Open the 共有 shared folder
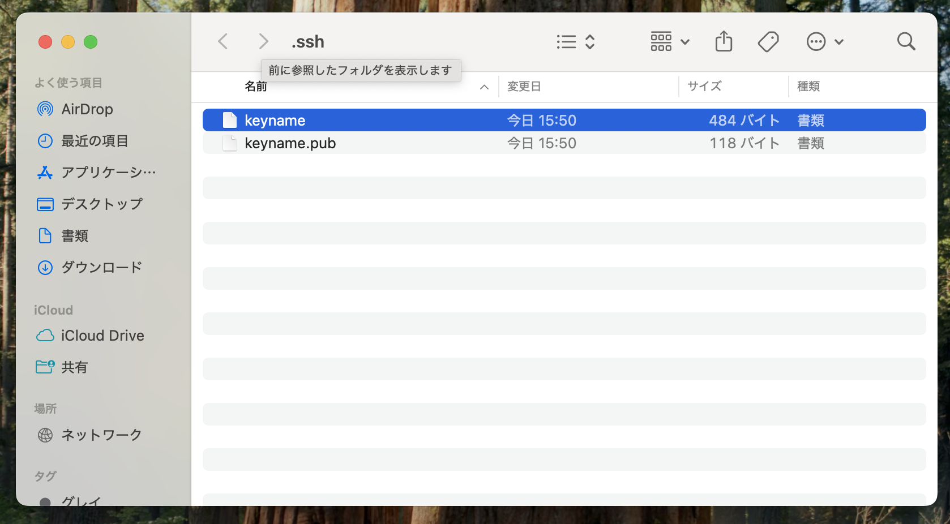 pyautogui.click(x=62, y=367)
